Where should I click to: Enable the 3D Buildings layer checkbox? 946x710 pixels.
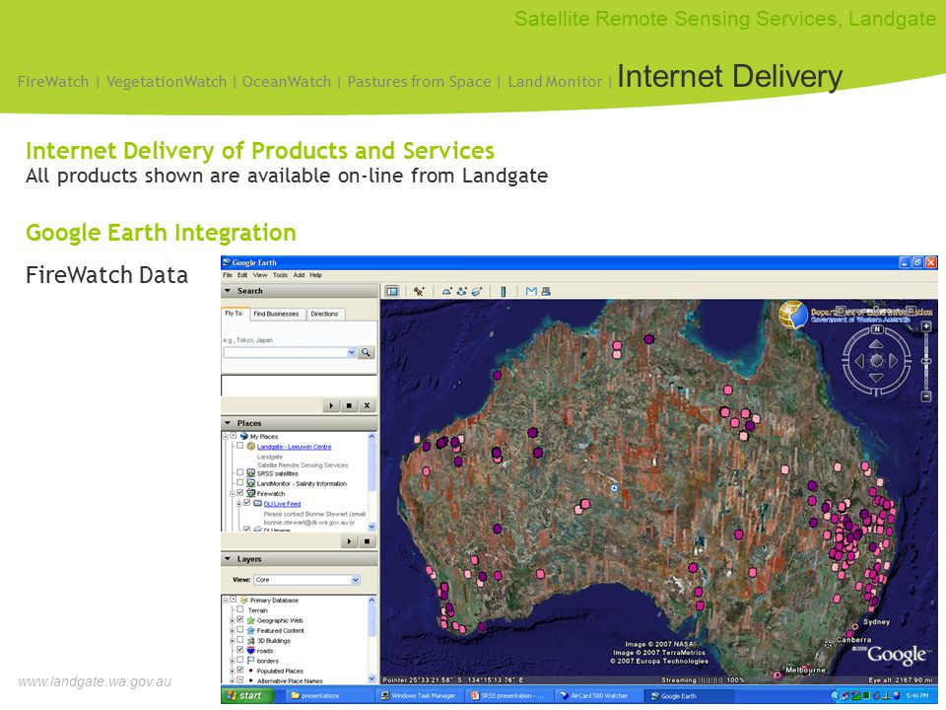point(240,640)
